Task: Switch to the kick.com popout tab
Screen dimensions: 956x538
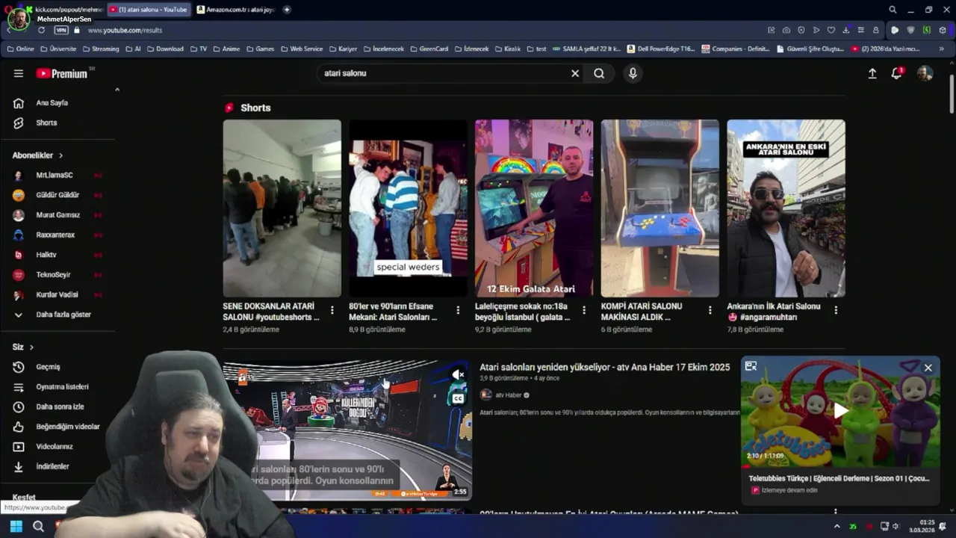Action: coord(63,10)
